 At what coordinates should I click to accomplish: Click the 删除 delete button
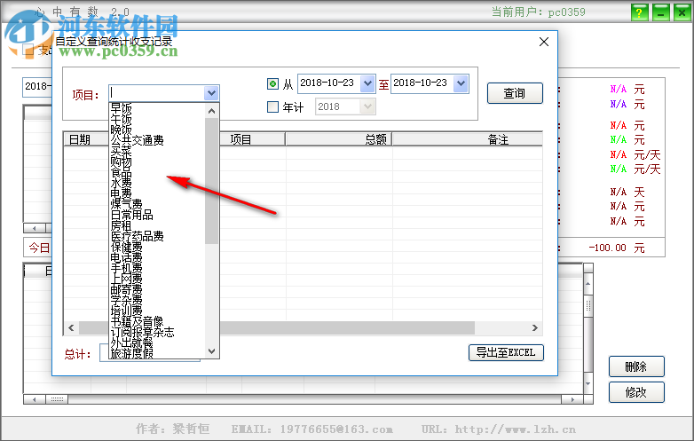(636, 366)
